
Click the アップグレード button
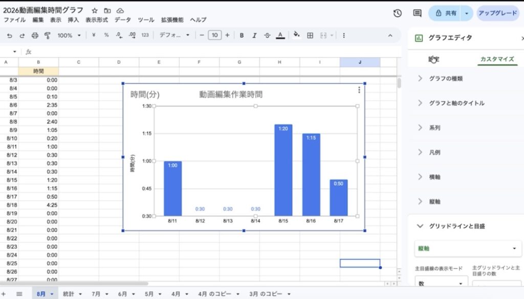tap(497, 13)
